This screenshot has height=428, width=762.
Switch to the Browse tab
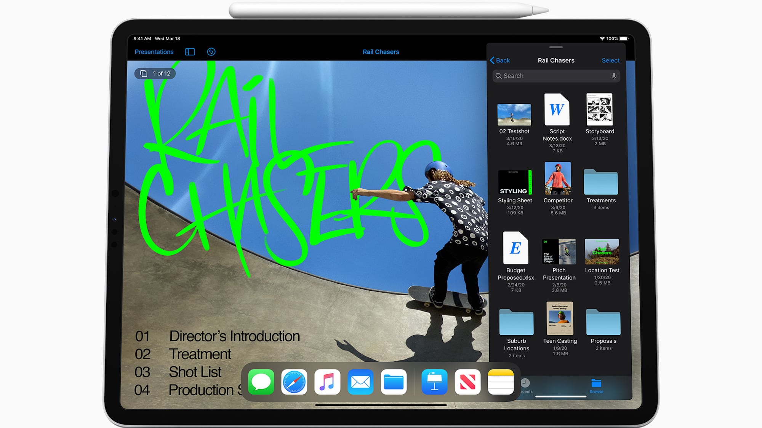[596, 385]
